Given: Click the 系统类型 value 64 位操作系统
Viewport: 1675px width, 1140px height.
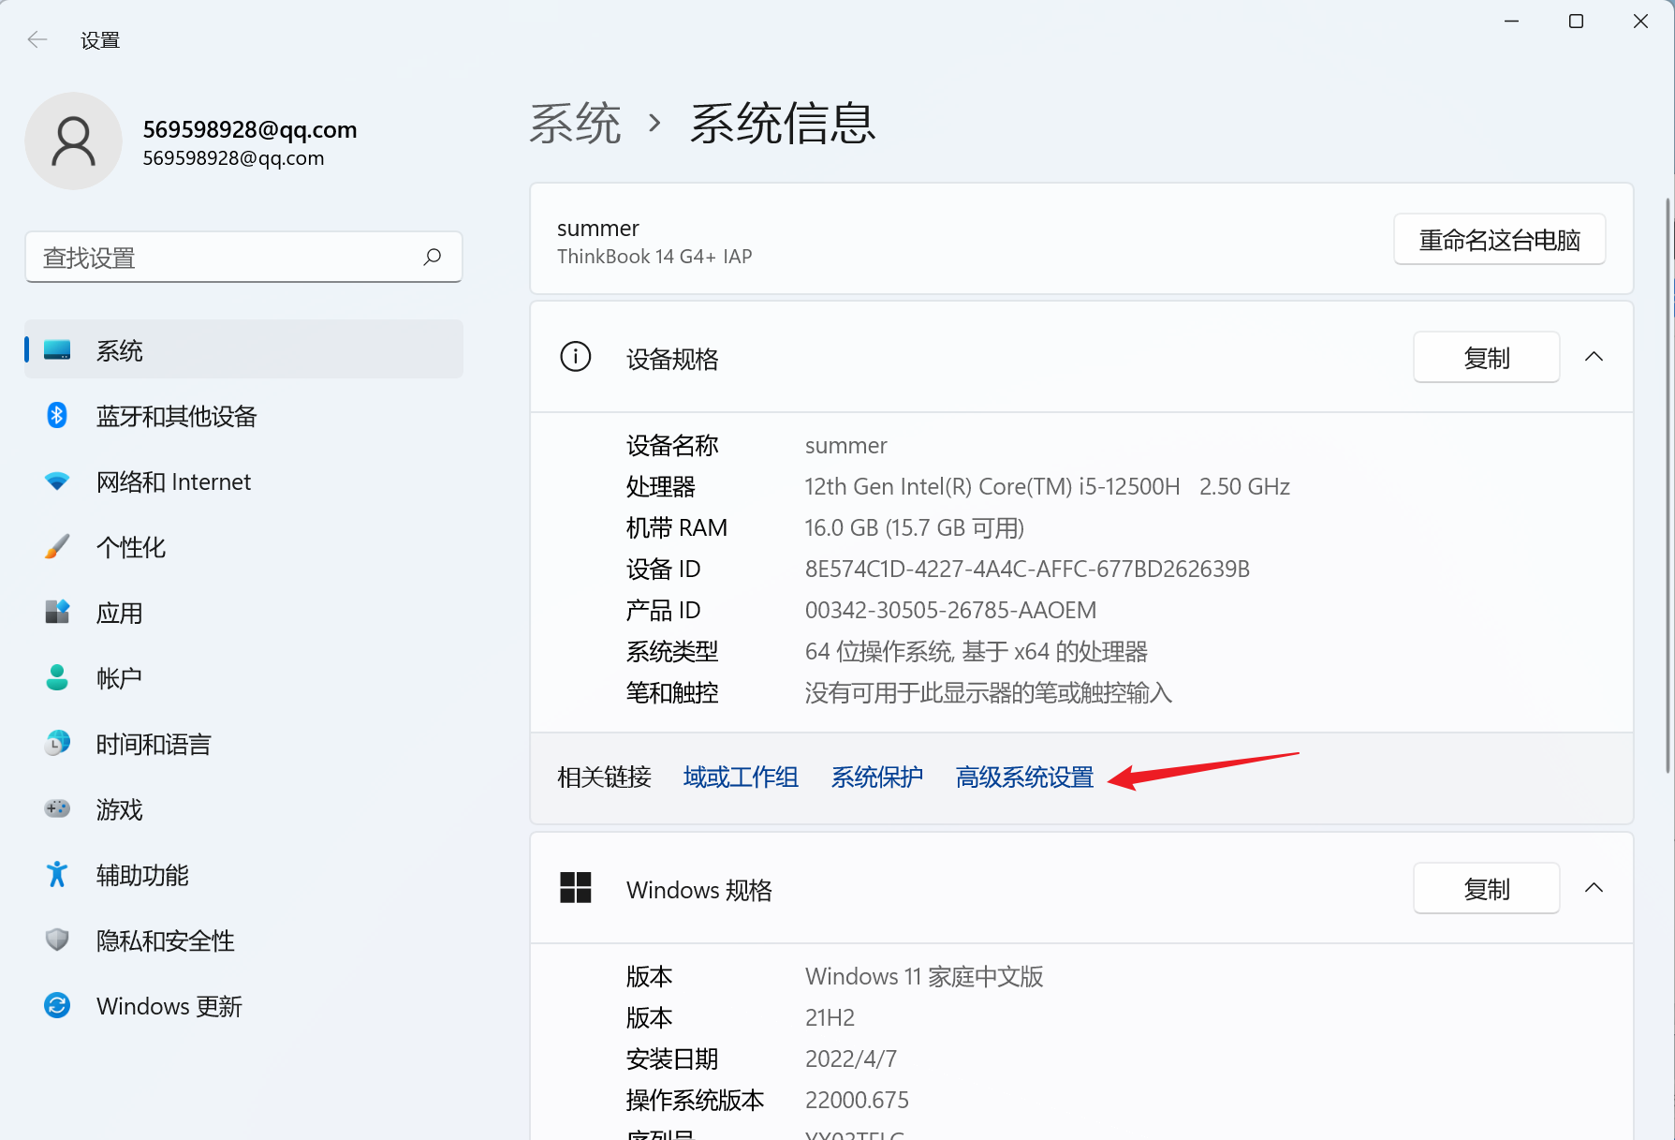Looking at the screenshot, I should point(976,651).
